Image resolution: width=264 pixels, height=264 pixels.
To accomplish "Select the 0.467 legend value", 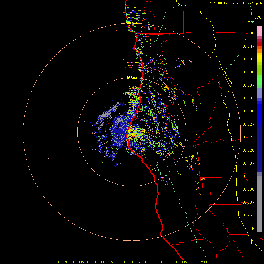I will click(x=248, y=163).
